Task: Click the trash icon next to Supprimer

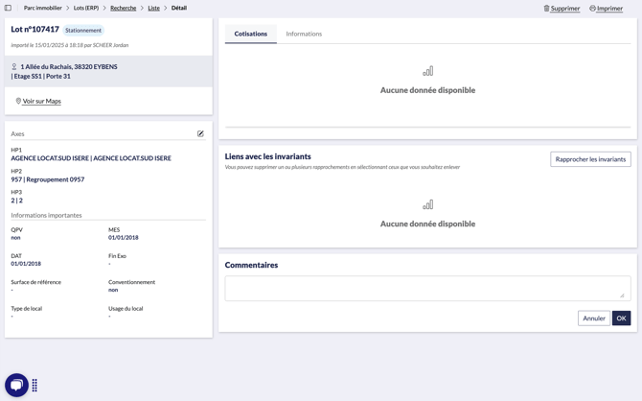Action: (546, 9)
